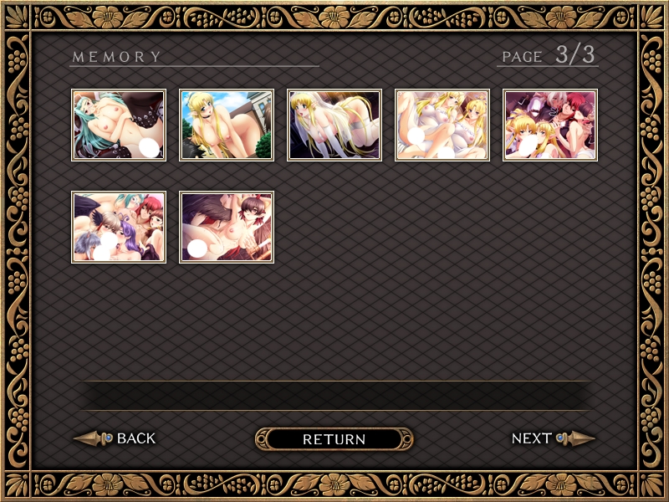Click the blue gem on the NEXT arrow
This screenshot has width=669, height=502.
point(559,438)
